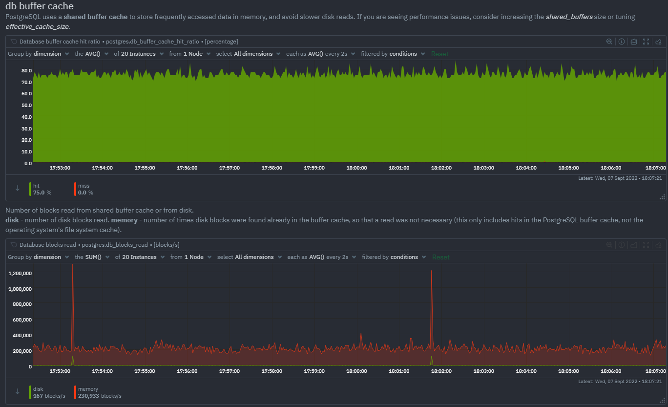
Task: Change chart type on the hit ratio chart
Action: 633,42
